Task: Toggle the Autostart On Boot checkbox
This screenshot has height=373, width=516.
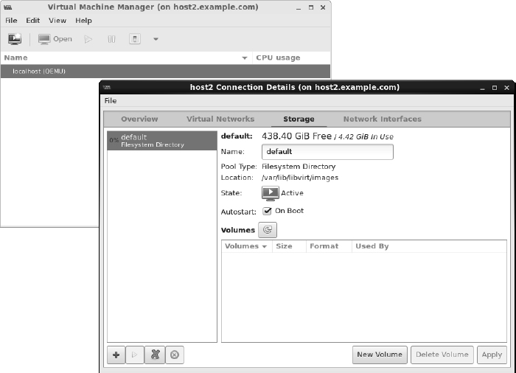Action: (x=267, y=211)
